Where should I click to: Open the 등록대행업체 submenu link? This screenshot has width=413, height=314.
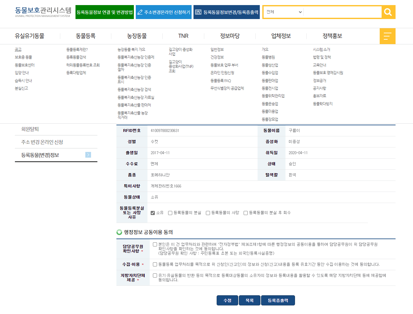click(x=76, y=73)
